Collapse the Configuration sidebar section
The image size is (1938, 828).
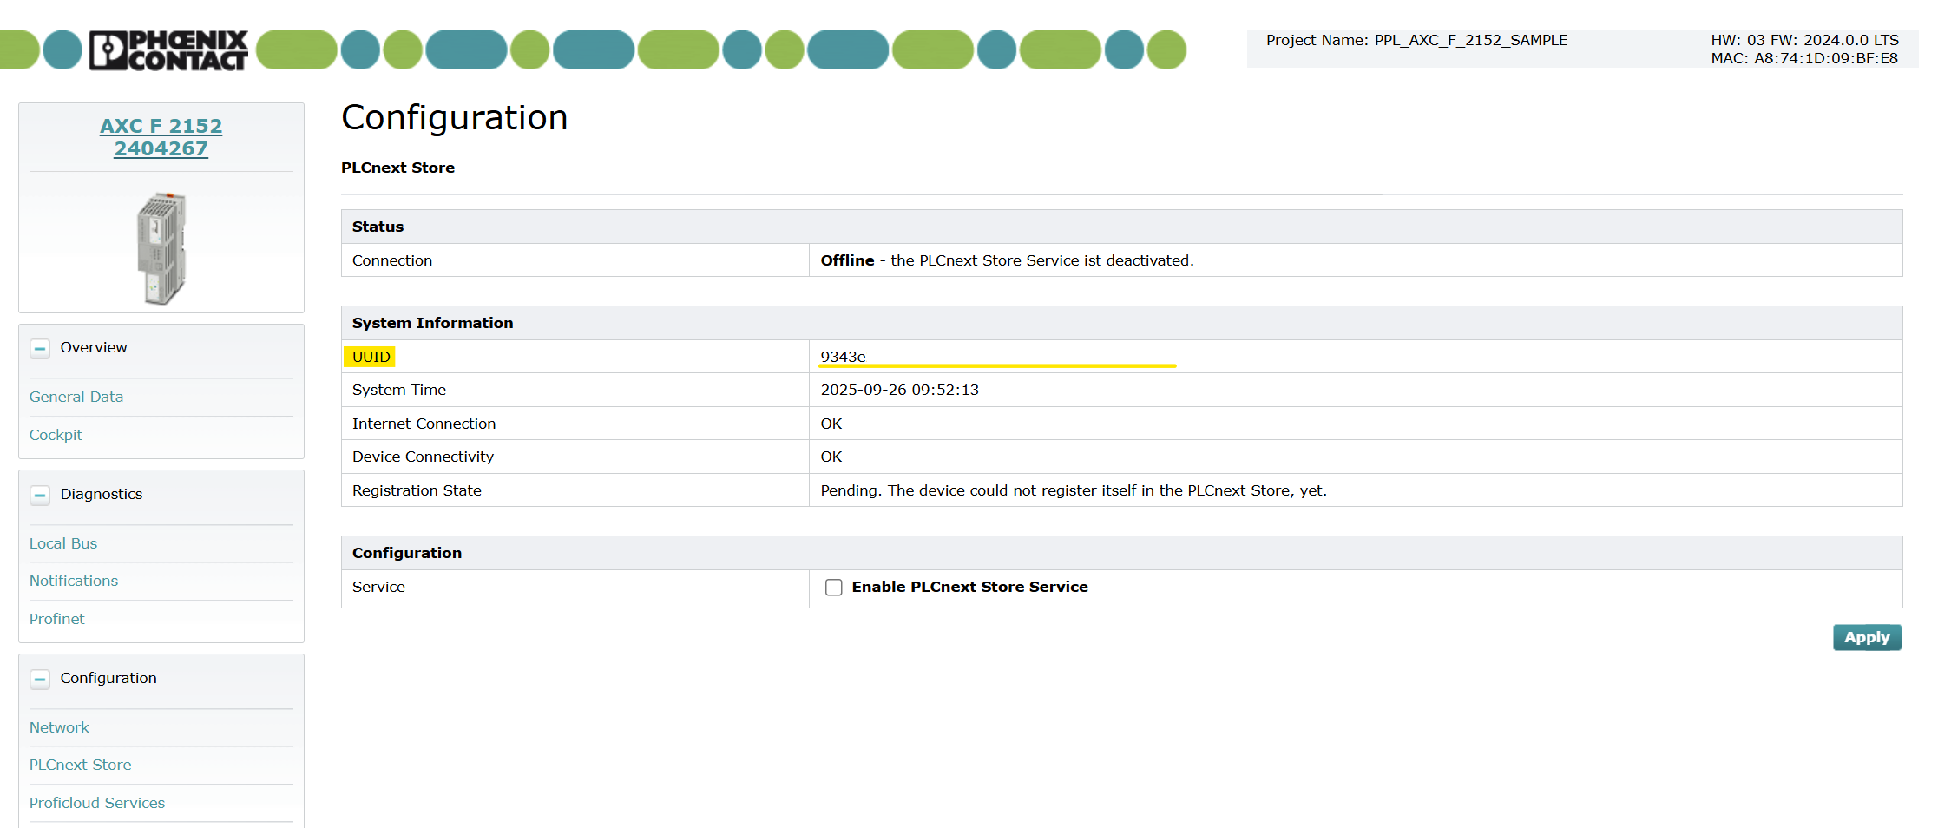40,680
